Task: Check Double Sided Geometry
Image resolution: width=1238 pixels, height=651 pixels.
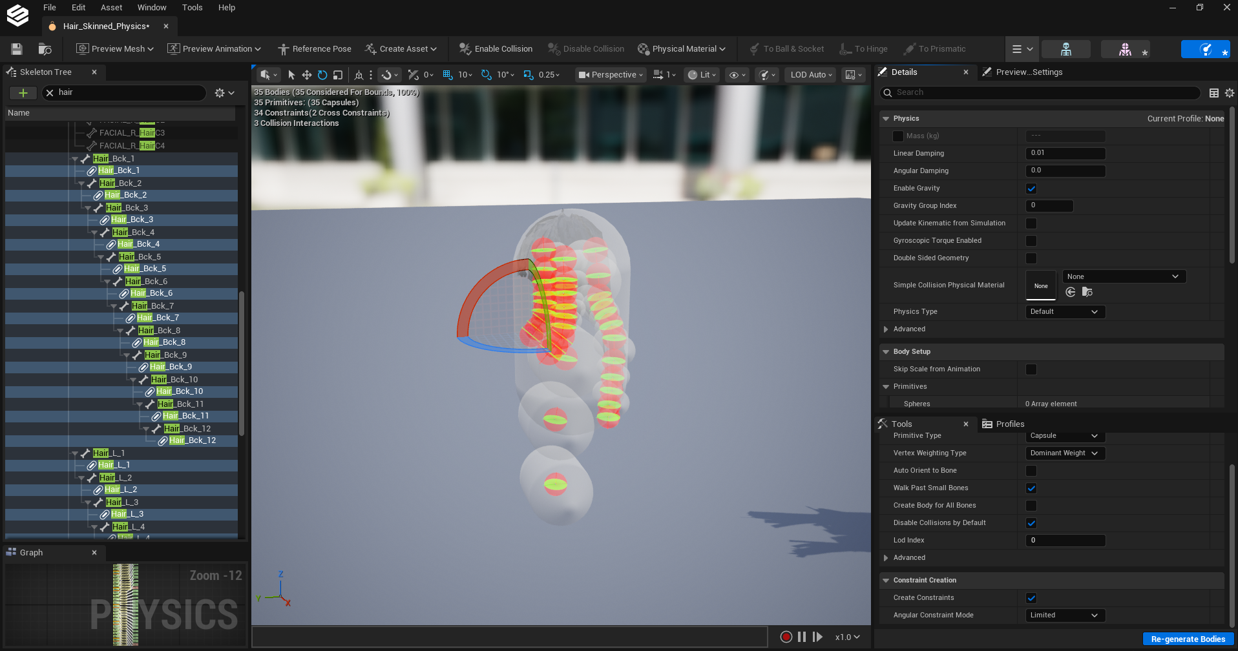Action: click(1031, 258)
